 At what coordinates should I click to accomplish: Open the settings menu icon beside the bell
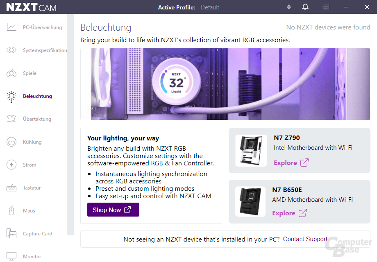(x=326, y=7)
